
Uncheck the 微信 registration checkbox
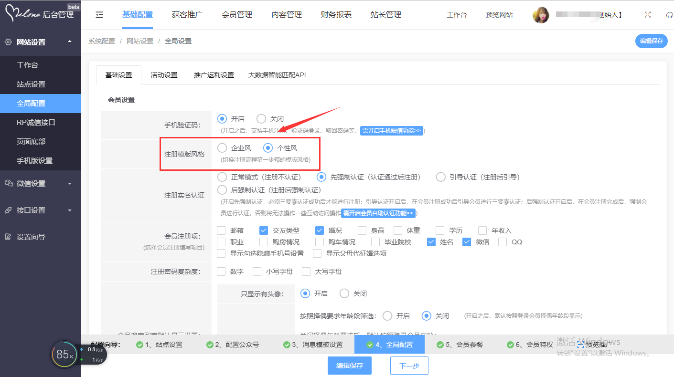coord(467,242)
